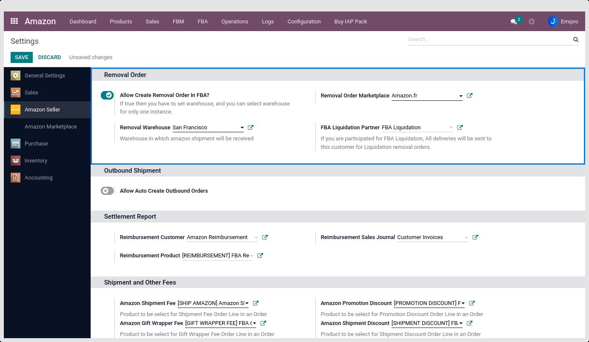Screen dimensions: 589x342
Task: Open external link for Amazon Shipment Discount
Action: click(469, 323)
